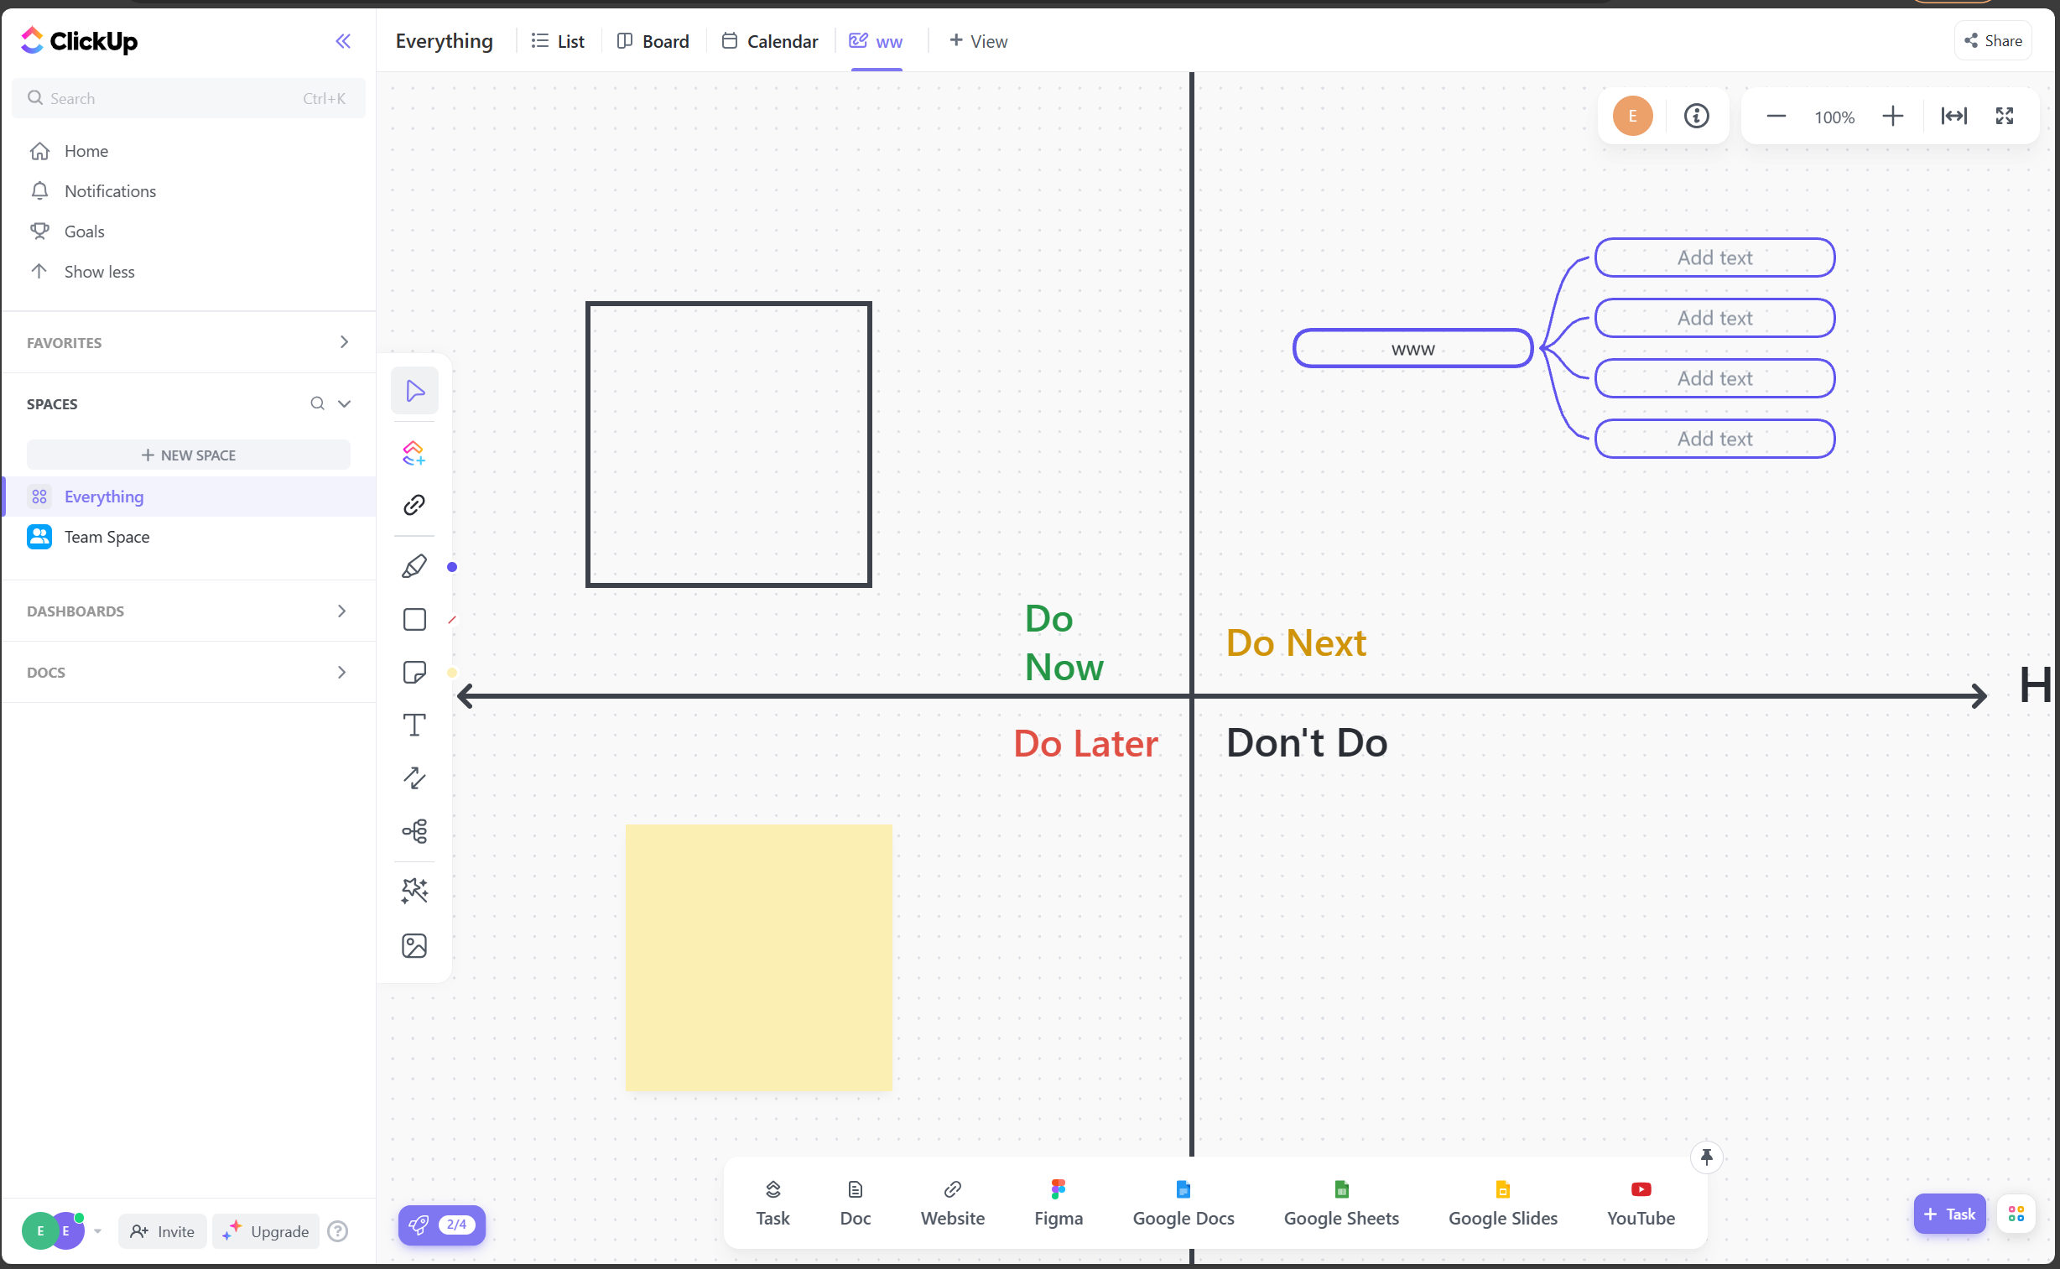Select the image insert tool

coord(415,942)
